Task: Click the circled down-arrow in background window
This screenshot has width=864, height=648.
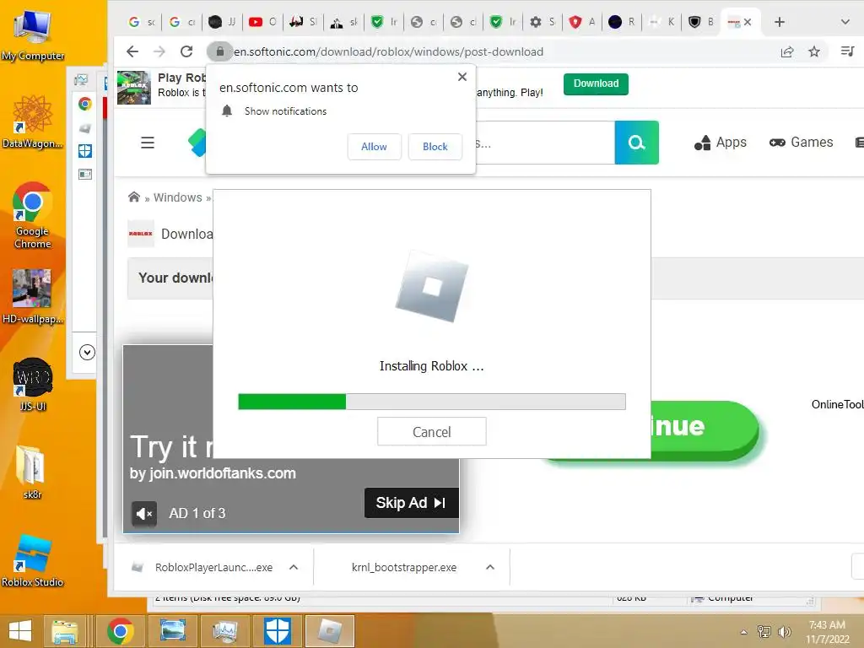Action: [x=87, y=352]
